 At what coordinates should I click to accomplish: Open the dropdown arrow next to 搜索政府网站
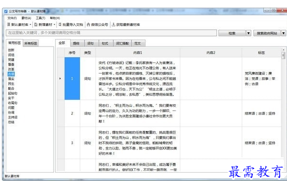(x=283, y=33)
